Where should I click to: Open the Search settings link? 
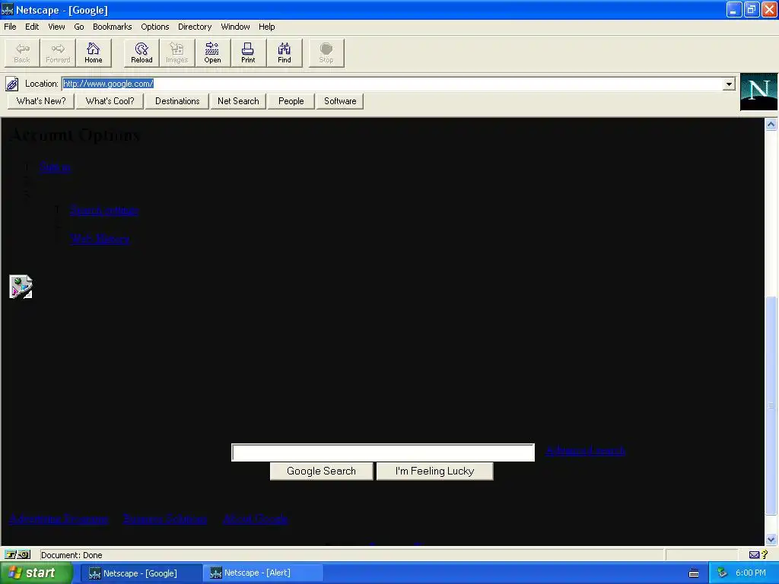(x=103, y=210)
